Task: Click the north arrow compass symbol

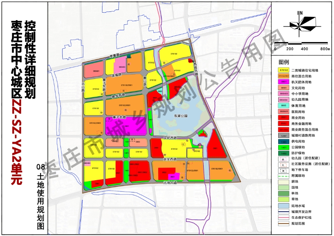Action: (x=302, y=24)
